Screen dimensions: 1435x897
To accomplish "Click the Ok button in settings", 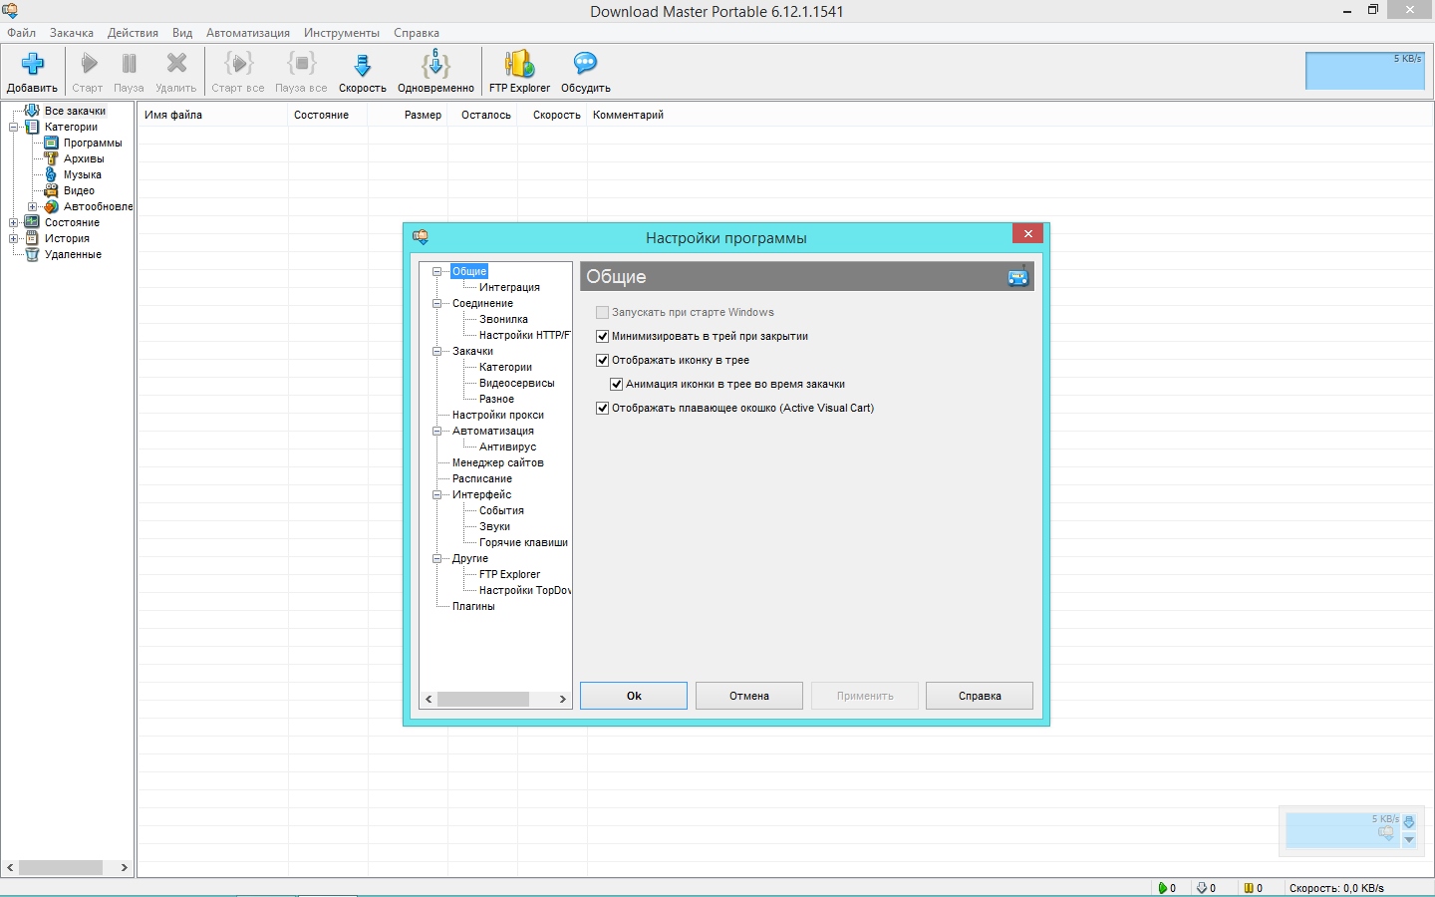I will 634,696.
